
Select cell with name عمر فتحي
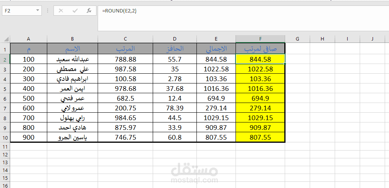click(72, 98)
